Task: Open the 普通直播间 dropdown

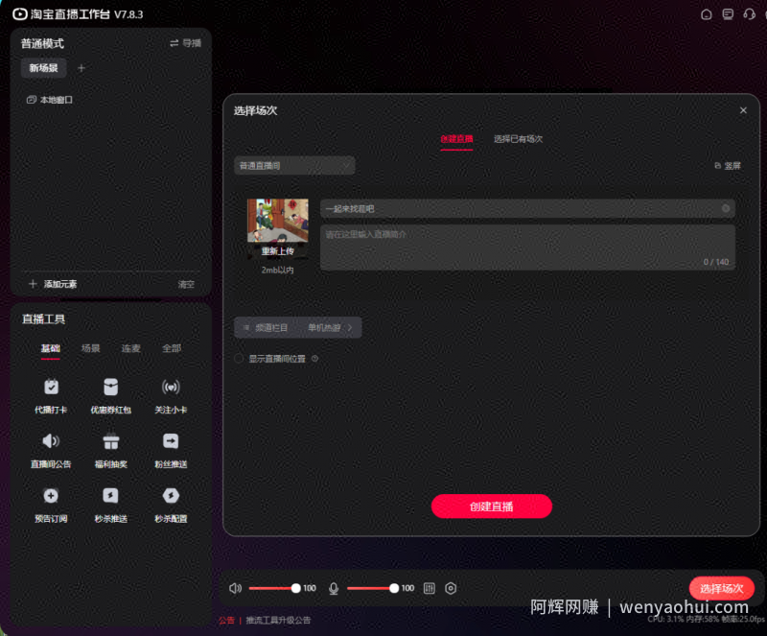Action: [294, 166]
